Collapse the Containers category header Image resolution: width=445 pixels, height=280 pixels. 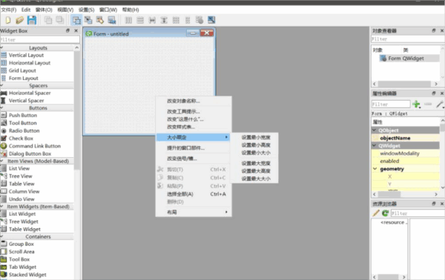[x=1, y=236]
